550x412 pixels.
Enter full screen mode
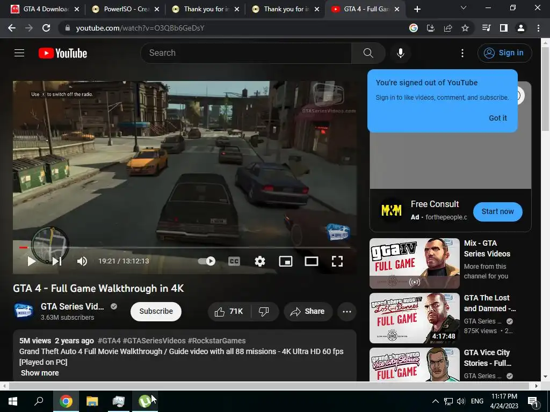coord(337,261)
